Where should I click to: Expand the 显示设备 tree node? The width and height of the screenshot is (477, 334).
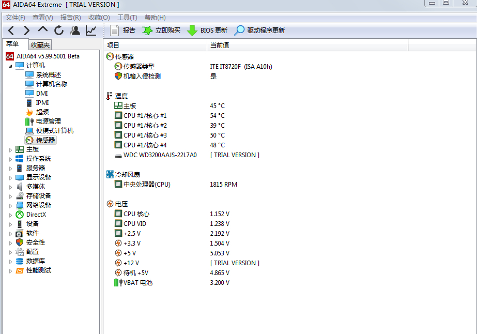pyautogui.click(x=10, y=177)
